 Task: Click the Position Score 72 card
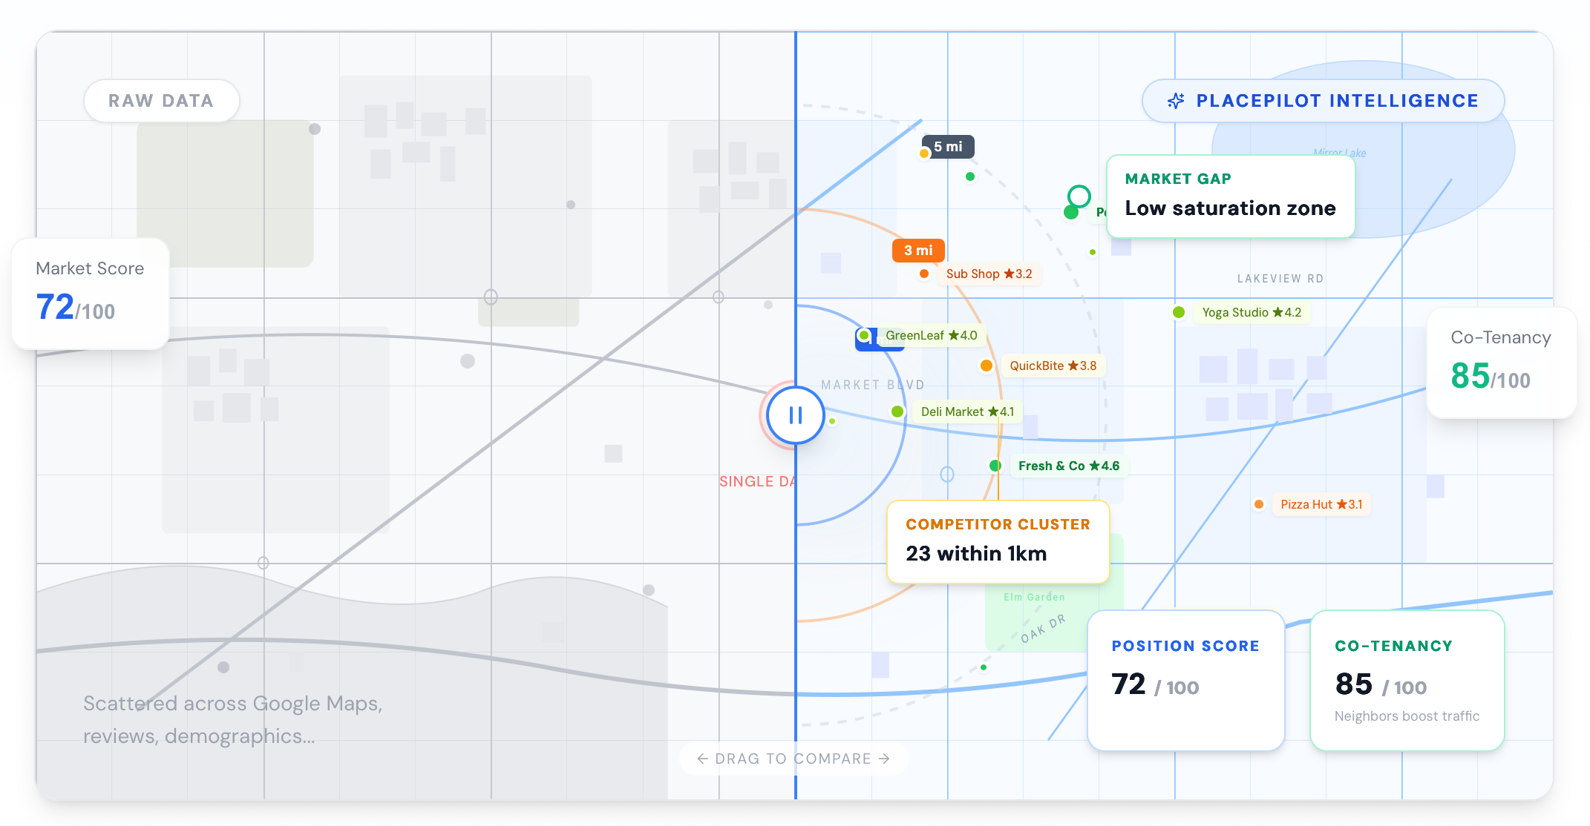click(x=1185, y=679)
